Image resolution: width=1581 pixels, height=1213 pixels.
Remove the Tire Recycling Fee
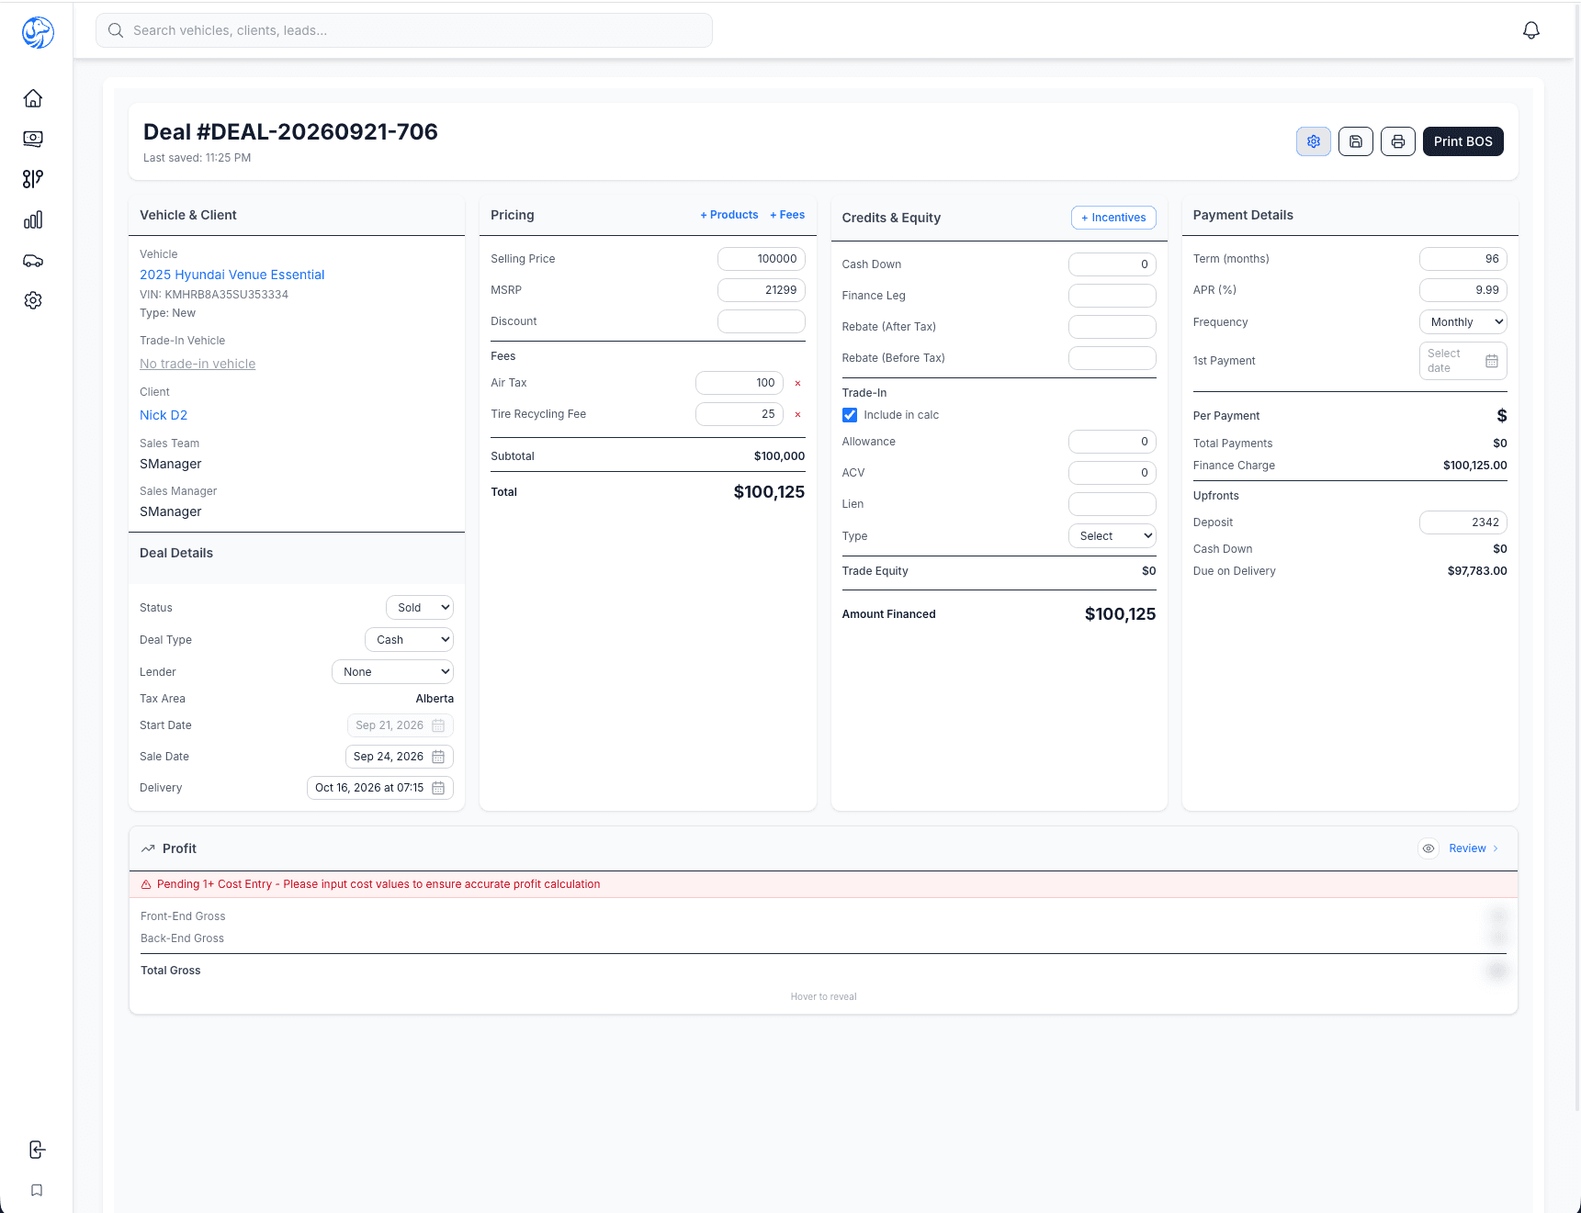pos(797,415)
